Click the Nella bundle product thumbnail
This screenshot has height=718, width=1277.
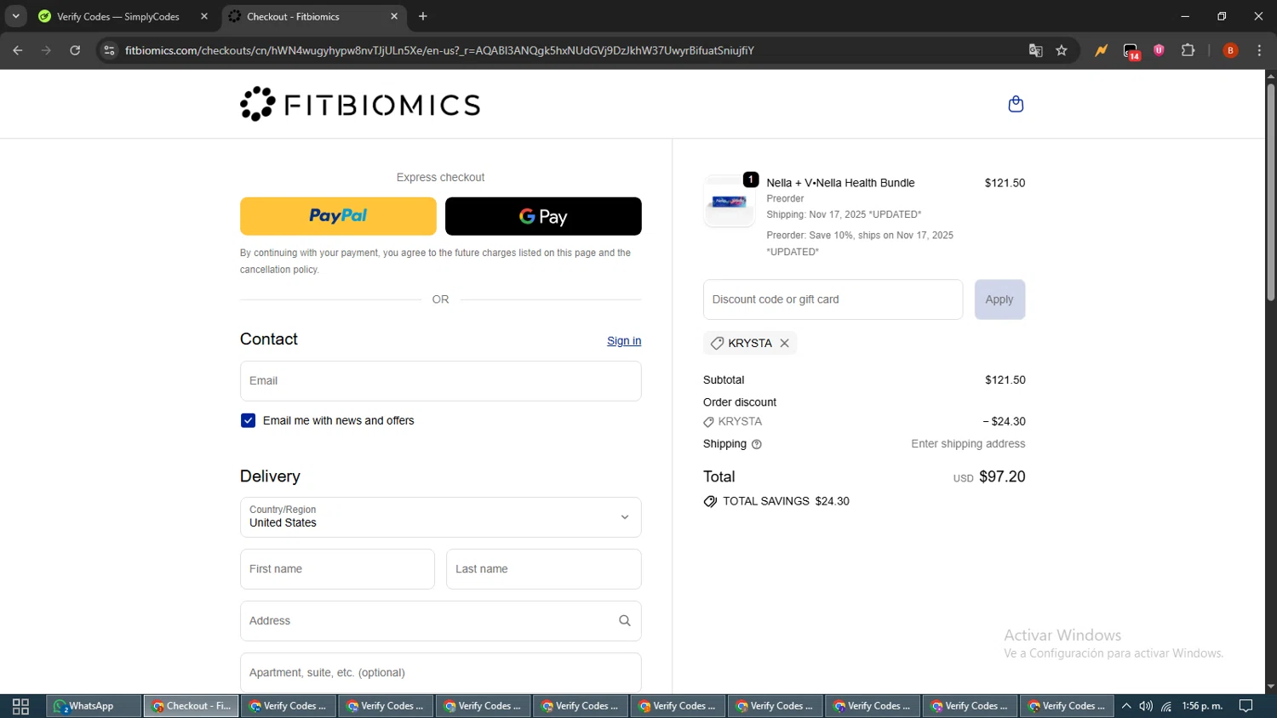(x=730, y=202)
